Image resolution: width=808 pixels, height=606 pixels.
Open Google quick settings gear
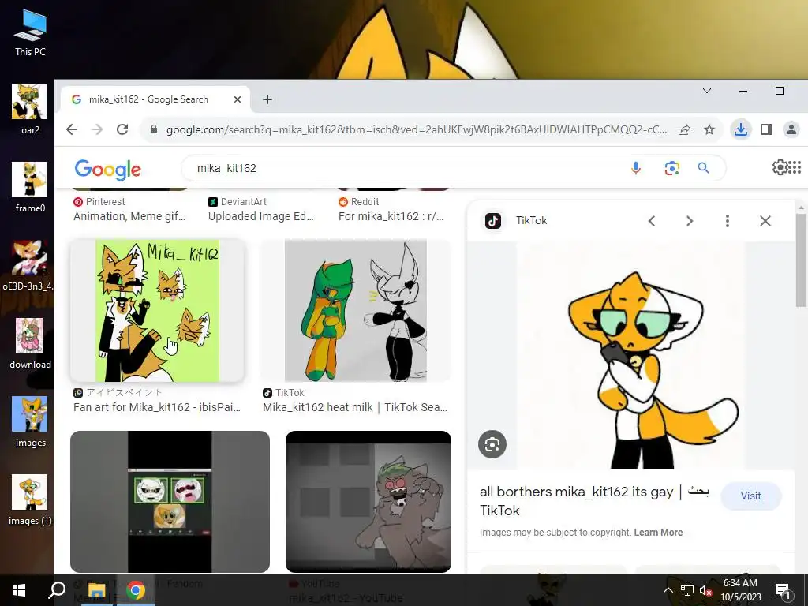780,167
